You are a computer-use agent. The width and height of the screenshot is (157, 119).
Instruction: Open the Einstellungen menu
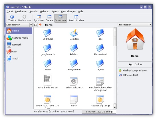pyautogui.click(x=69, y=11)
